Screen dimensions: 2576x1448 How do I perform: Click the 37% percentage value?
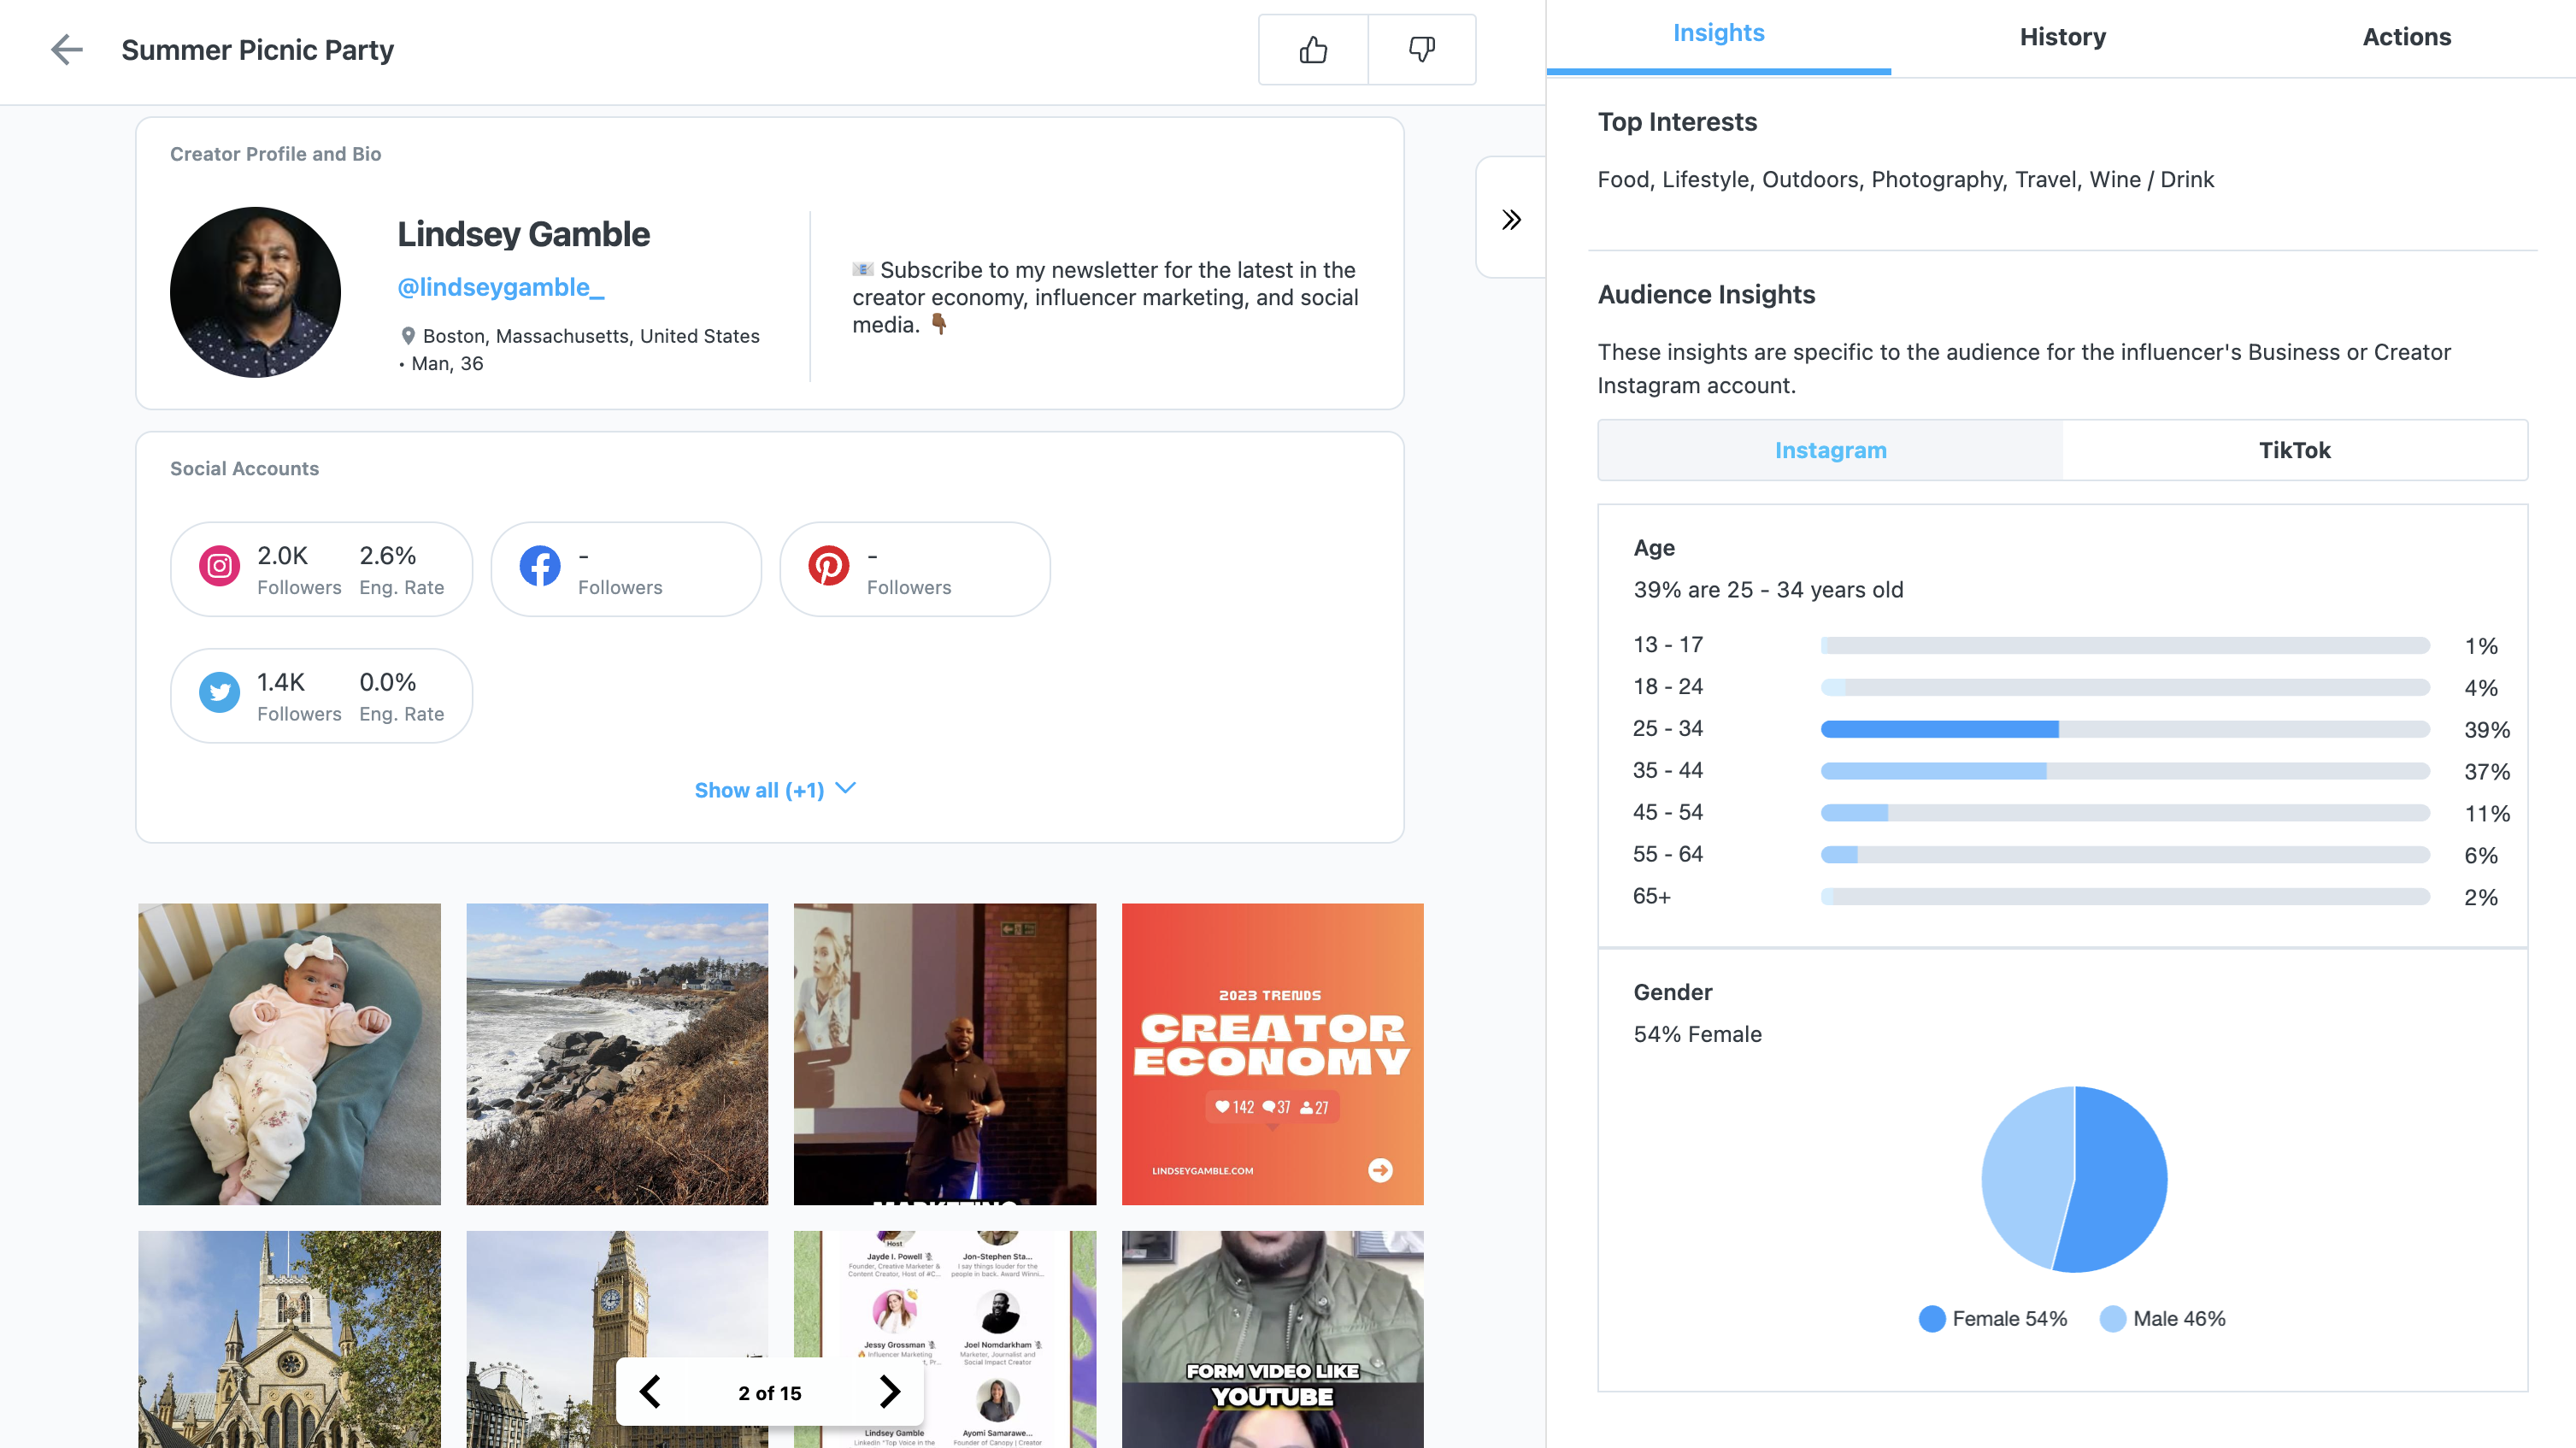click(x=2486, y=772)
